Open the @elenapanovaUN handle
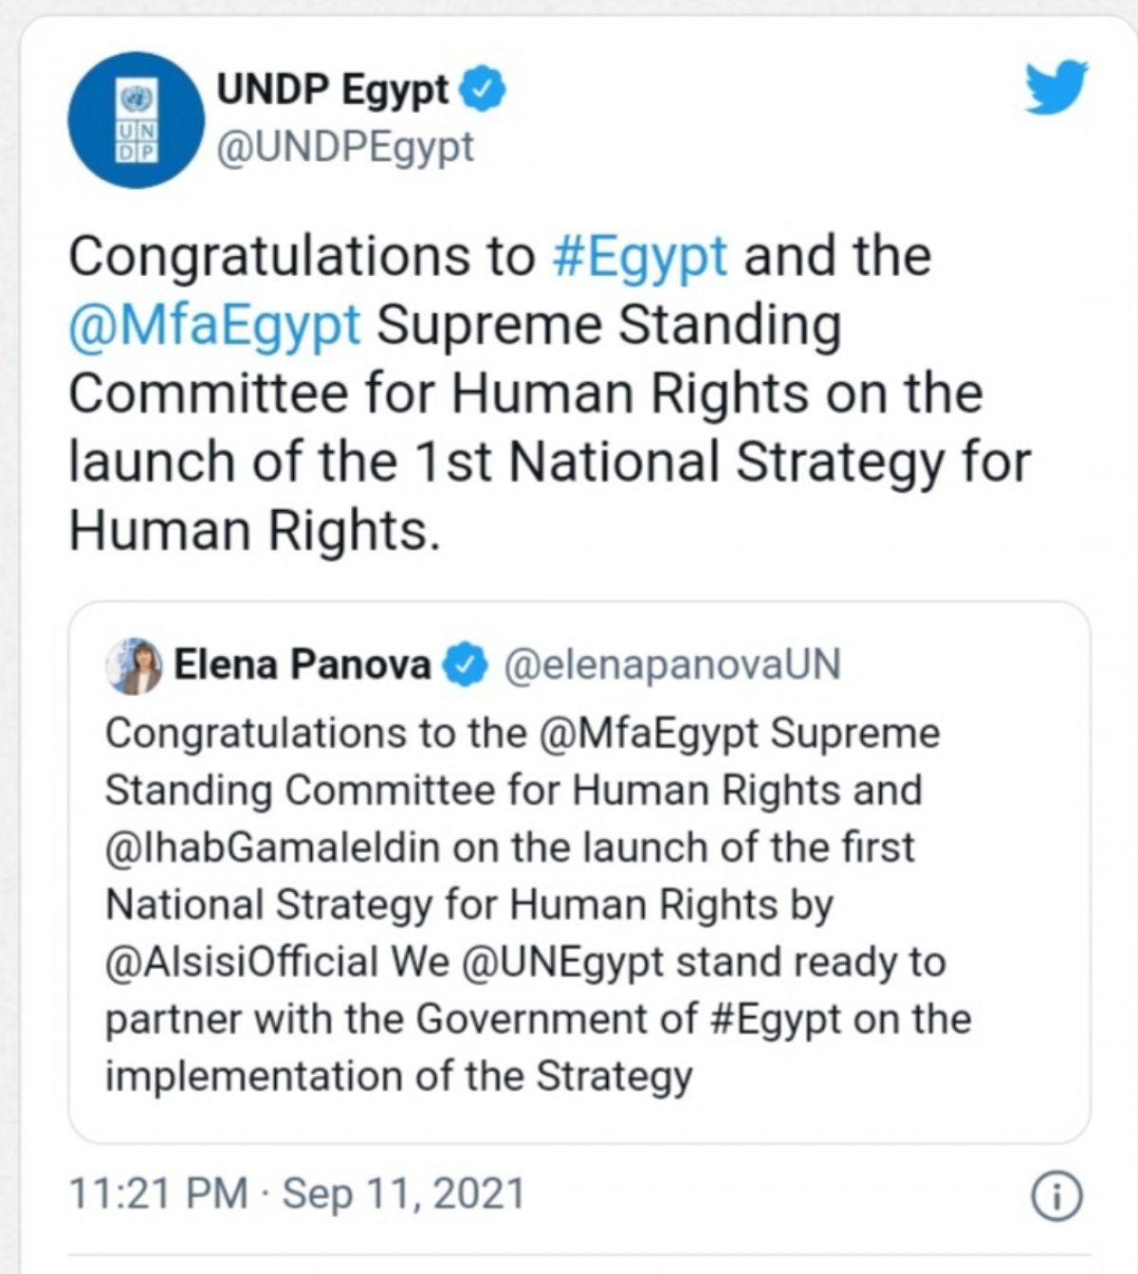 [677, 664]
